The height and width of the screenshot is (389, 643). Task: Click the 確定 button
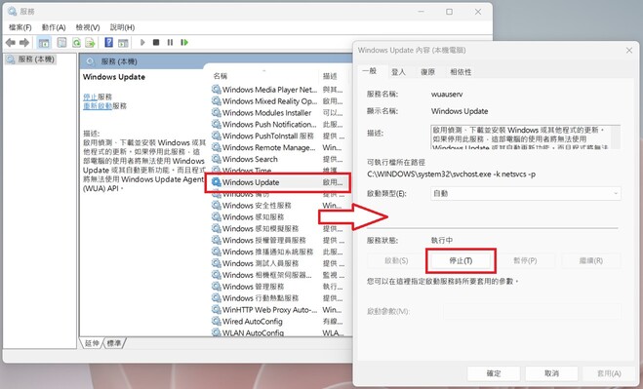point(494,373)
